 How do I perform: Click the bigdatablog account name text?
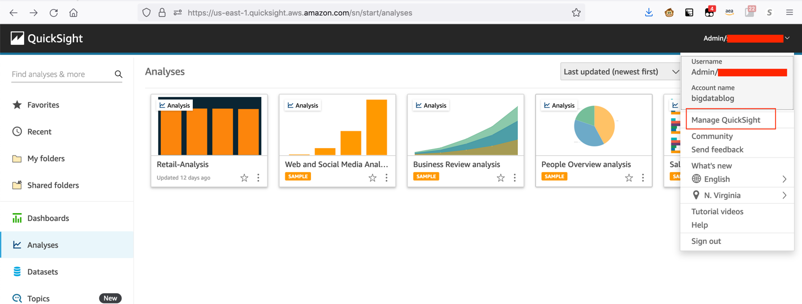713,98
